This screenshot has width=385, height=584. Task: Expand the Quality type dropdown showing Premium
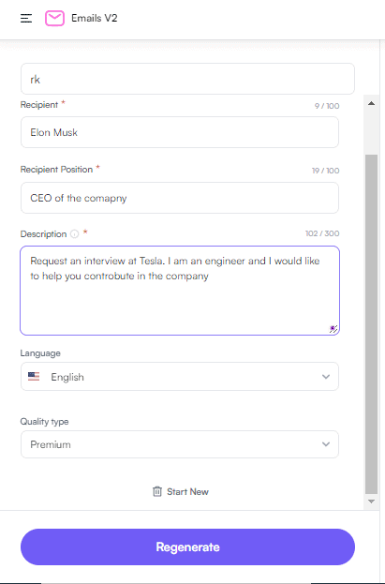[x=180, y=444]
